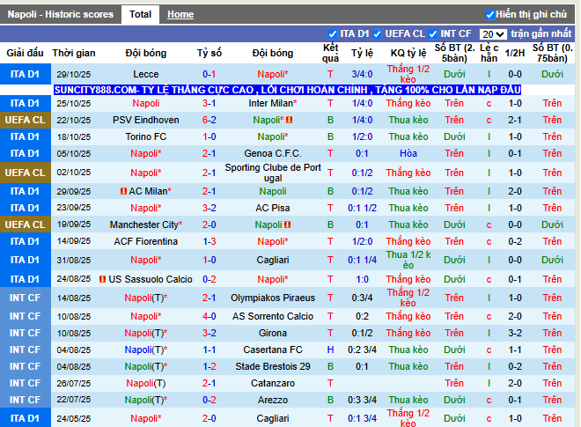This screenshot has width=581, height=427.
Task: Click the 3-2 half-time score of Girona match
Action: pyautogui.click(x=515, y=333)
